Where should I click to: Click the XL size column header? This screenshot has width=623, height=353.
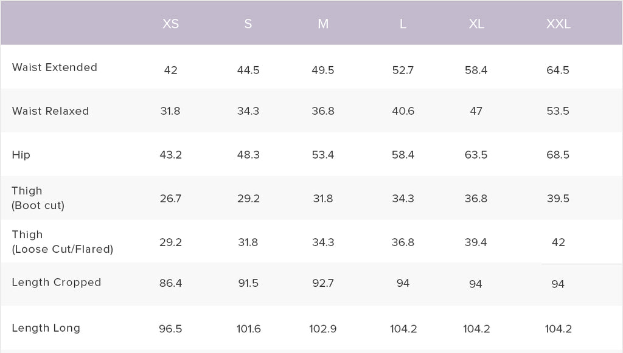point(476,24)
